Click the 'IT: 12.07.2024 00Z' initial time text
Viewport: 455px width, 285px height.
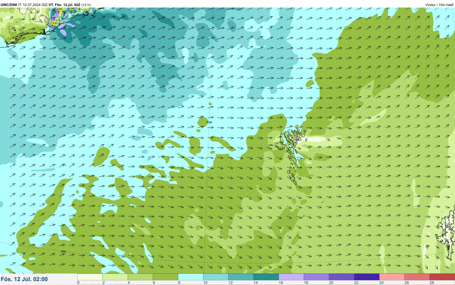point(33,5)
